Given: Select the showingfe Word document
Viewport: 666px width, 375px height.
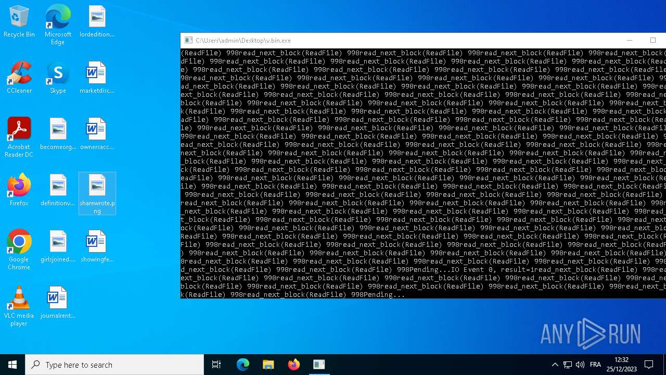Looking at the screenshot, I should click(97, 247).
